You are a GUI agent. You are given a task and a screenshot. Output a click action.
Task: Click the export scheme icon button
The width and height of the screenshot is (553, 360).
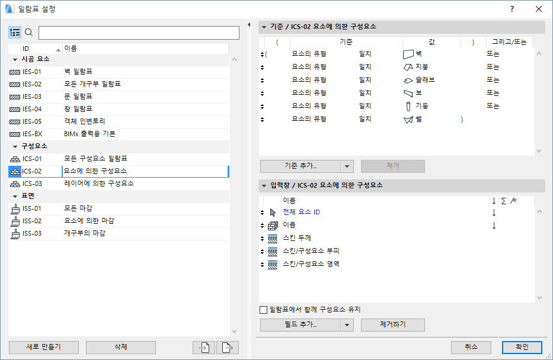tap(228, 348)
